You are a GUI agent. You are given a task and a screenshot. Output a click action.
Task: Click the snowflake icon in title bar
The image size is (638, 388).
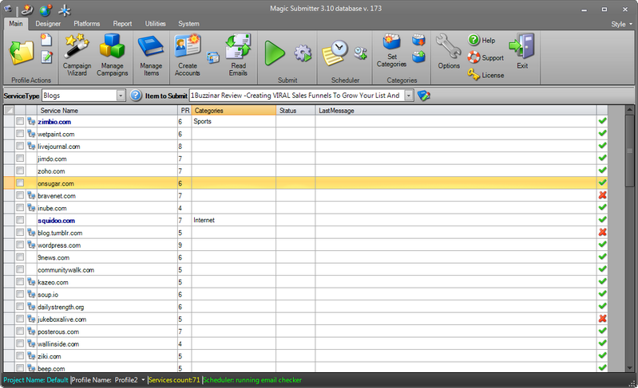[x=65, y=10]
